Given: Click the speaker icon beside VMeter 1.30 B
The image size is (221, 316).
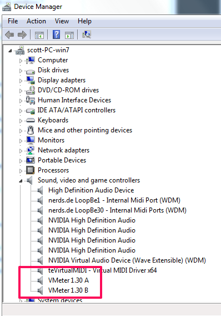Looking at the screenshot, I should (40, 290).
